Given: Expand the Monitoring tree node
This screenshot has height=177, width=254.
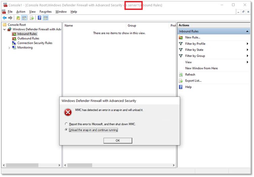Looking at the screenshot, I should point(9,48).
